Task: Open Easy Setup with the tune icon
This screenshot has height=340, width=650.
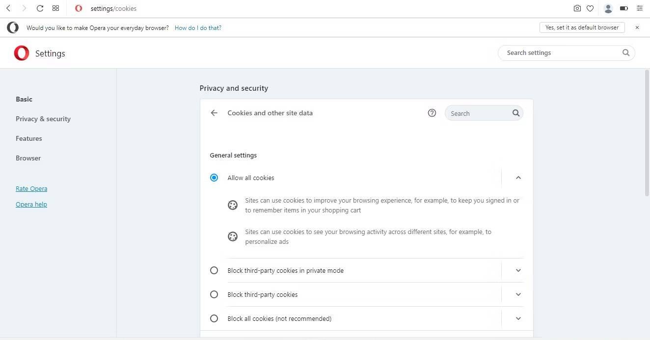Action: [x=639, y=8]
